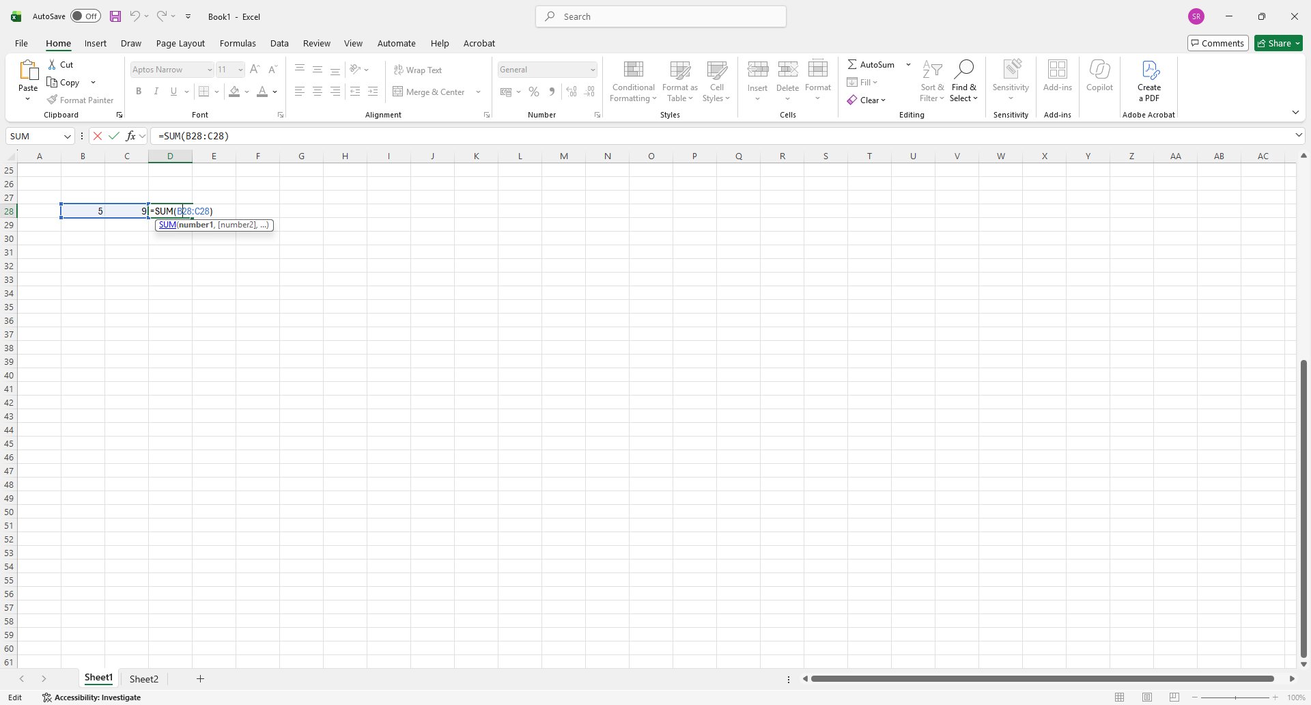Switch to Normal view in status bar
The width and height of the screenshot is (1311, 705).
point(1120,697)
